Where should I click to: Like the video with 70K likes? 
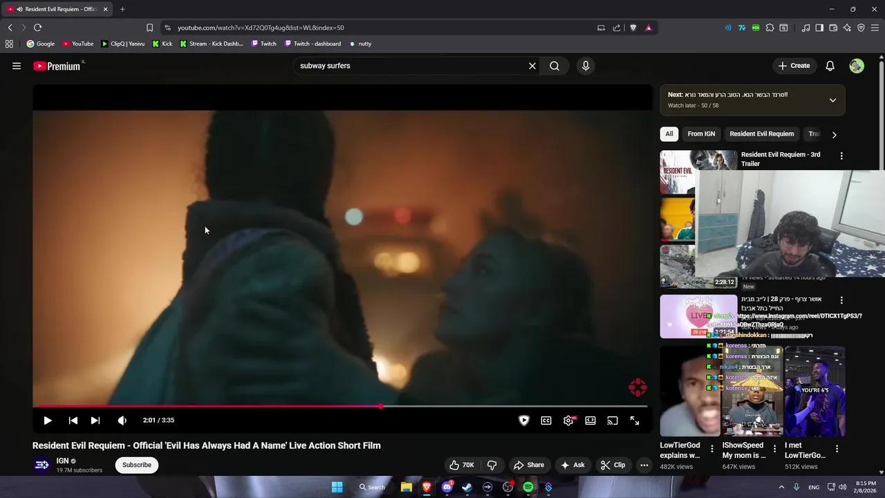463,465
